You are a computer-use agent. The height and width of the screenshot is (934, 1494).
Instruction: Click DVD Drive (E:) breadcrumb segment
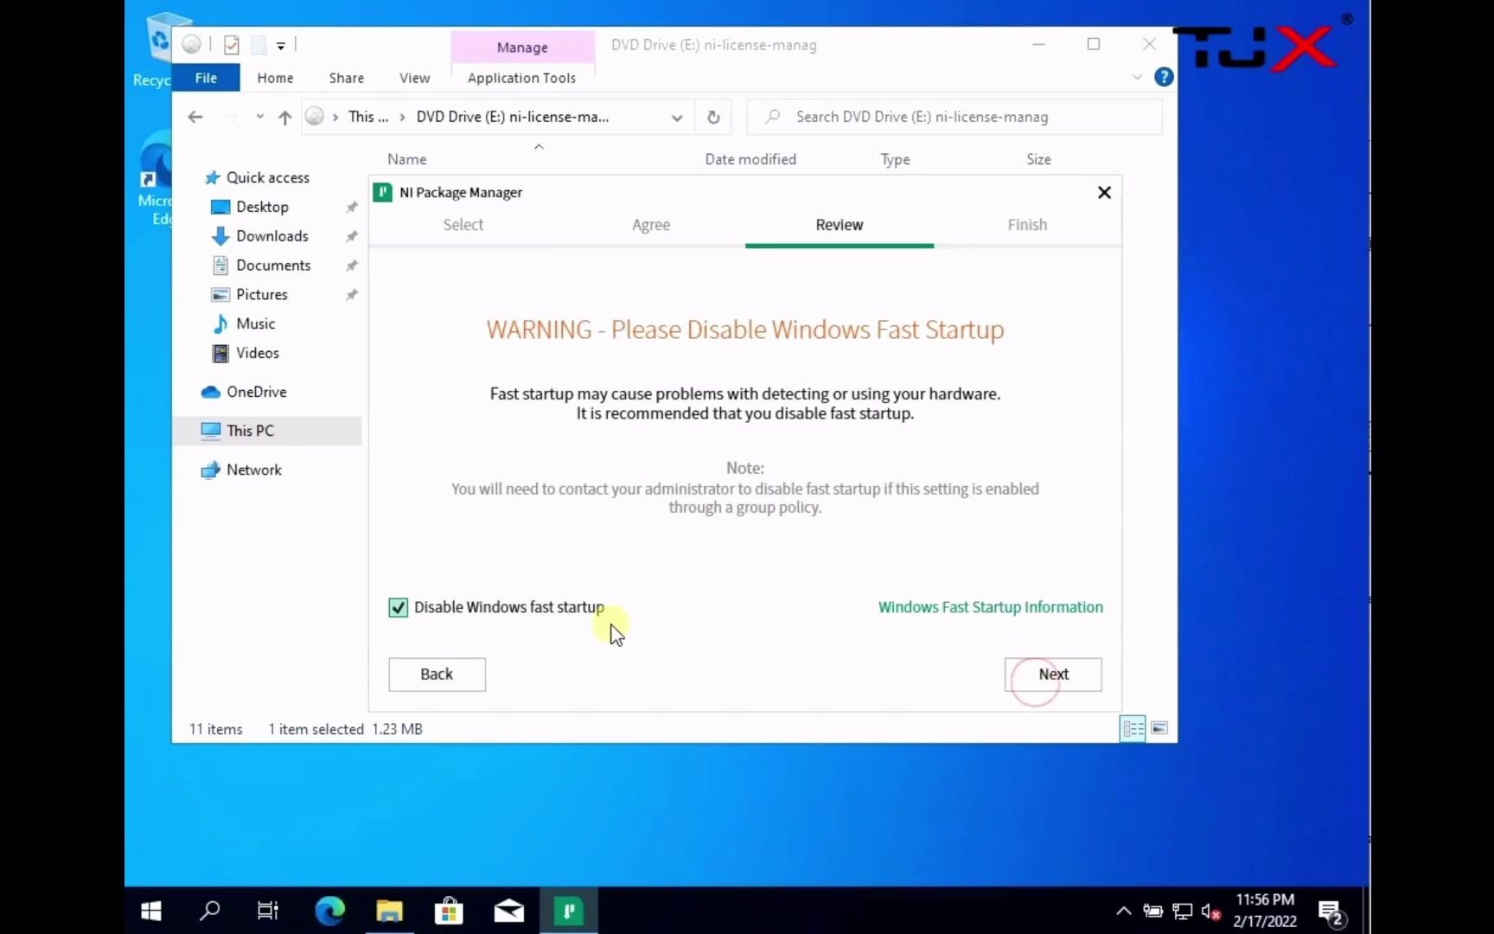coord(512,117)
